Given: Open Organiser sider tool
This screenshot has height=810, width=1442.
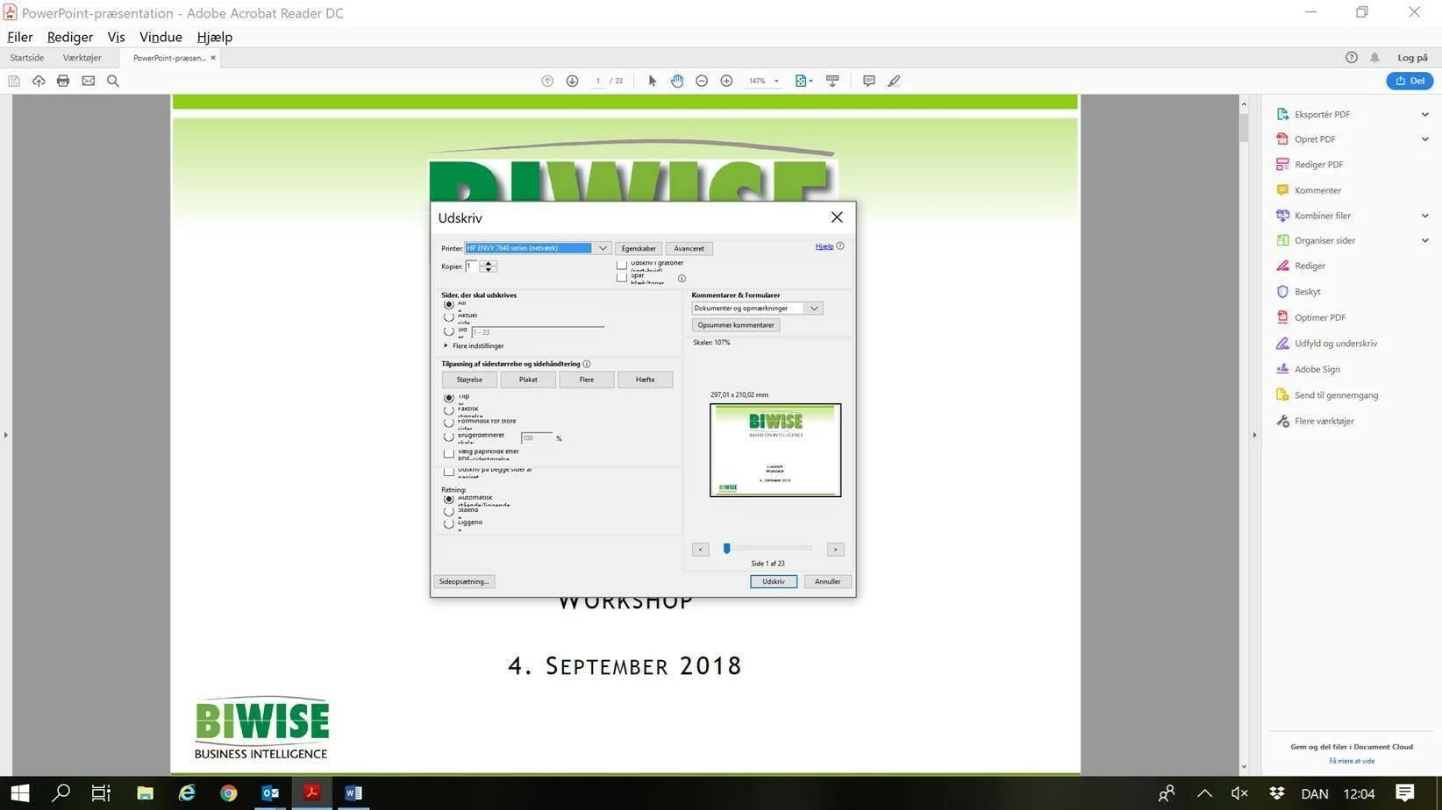Looking at the screenshot, I should tap(1324, 240).
